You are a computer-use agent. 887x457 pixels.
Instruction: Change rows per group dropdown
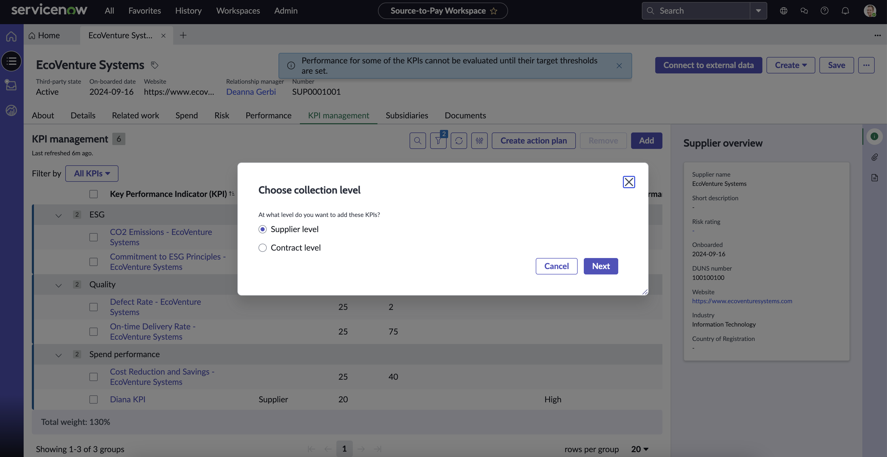tap(640, 449)
